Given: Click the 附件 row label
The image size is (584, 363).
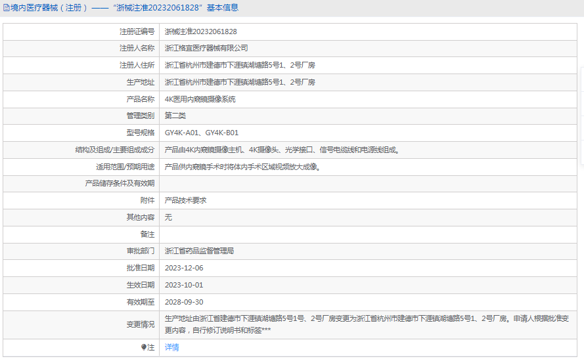Looking at the screenshot, I should (148, 200).
